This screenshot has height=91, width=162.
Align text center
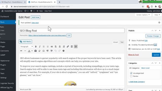click(x=60, y=47)
